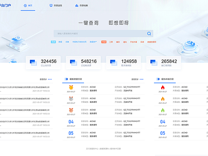Click three-dot more icon above news list
This screenshot has height=156, width=208.
[x=50, y=79]
